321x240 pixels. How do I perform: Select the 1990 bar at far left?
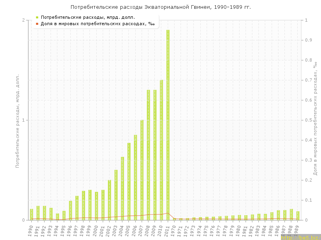coord(32,214)
